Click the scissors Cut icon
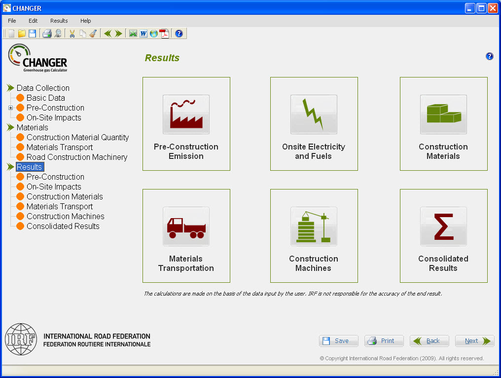The height and width of the screenshot is (378, 501). point(72,34)
